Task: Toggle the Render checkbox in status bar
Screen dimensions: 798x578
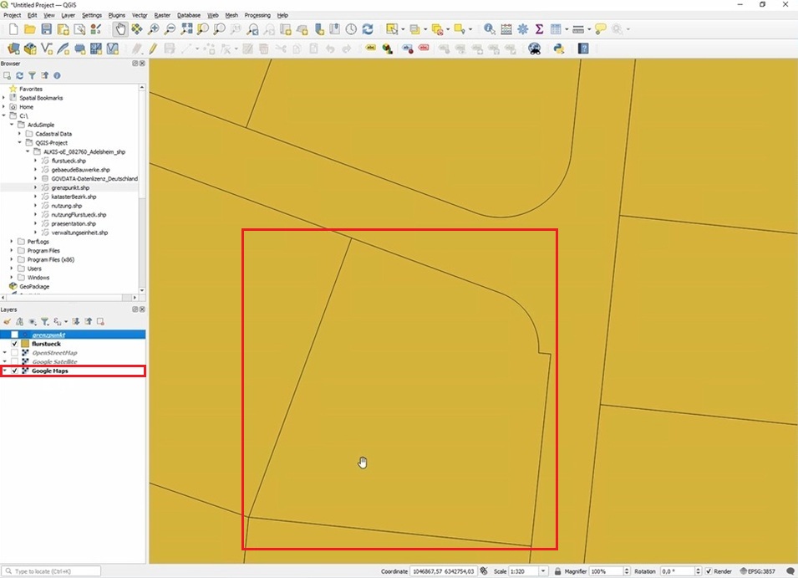Action: pos(709,571)
